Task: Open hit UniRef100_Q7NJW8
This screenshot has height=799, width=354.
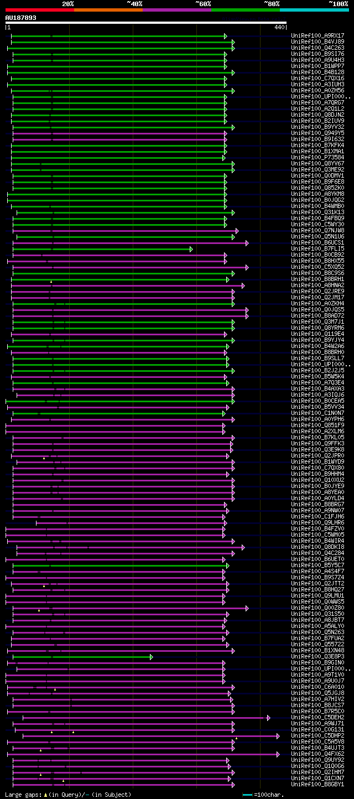Action: [317, 231]
